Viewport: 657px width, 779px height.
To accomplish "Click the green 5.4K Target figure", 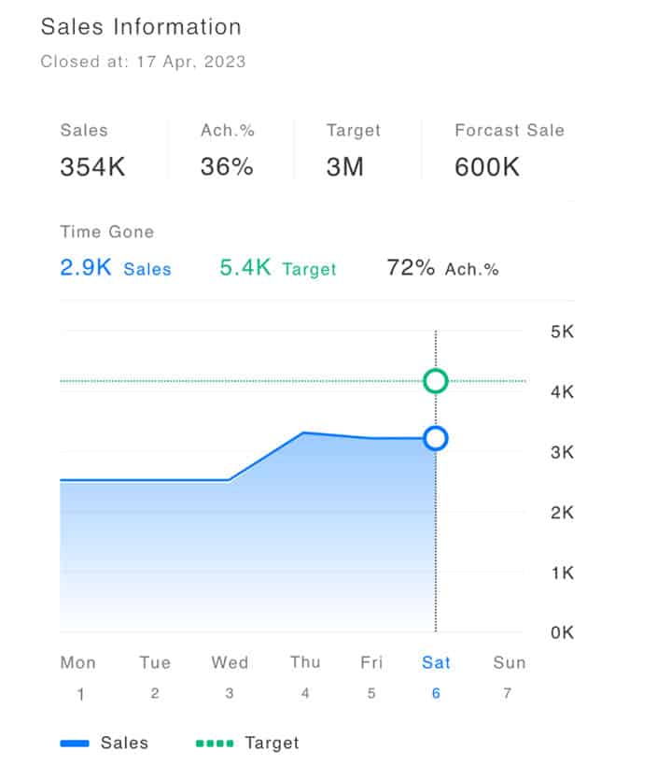I will [x=245, y=268].
